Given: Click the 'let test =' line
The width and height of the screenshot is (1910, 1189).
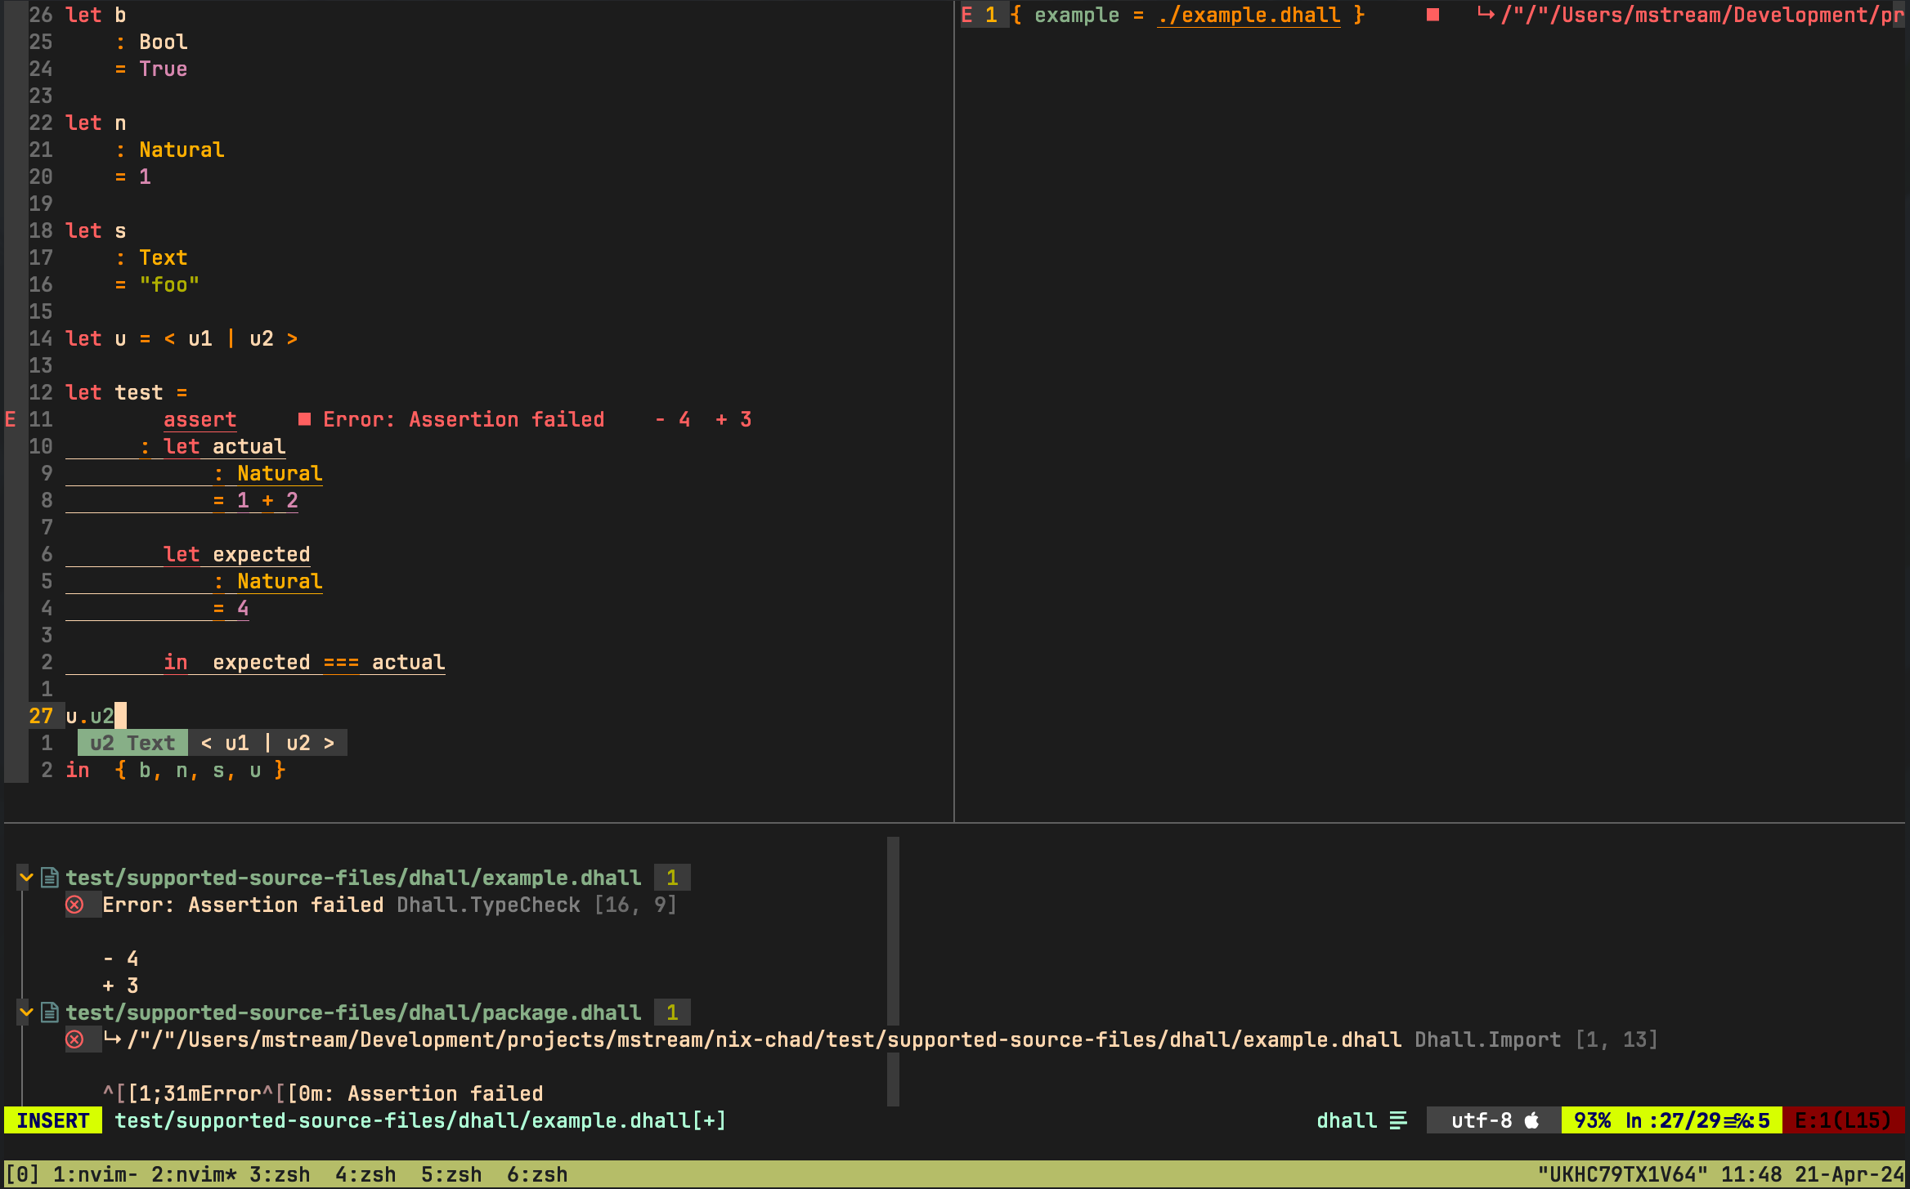Looking at the screenshot, I should (127, 392).
